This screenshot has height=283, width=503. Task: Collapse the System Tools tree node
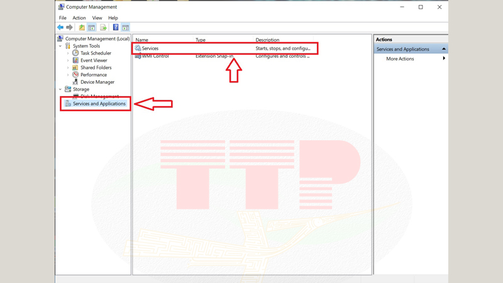click(60, 46)
